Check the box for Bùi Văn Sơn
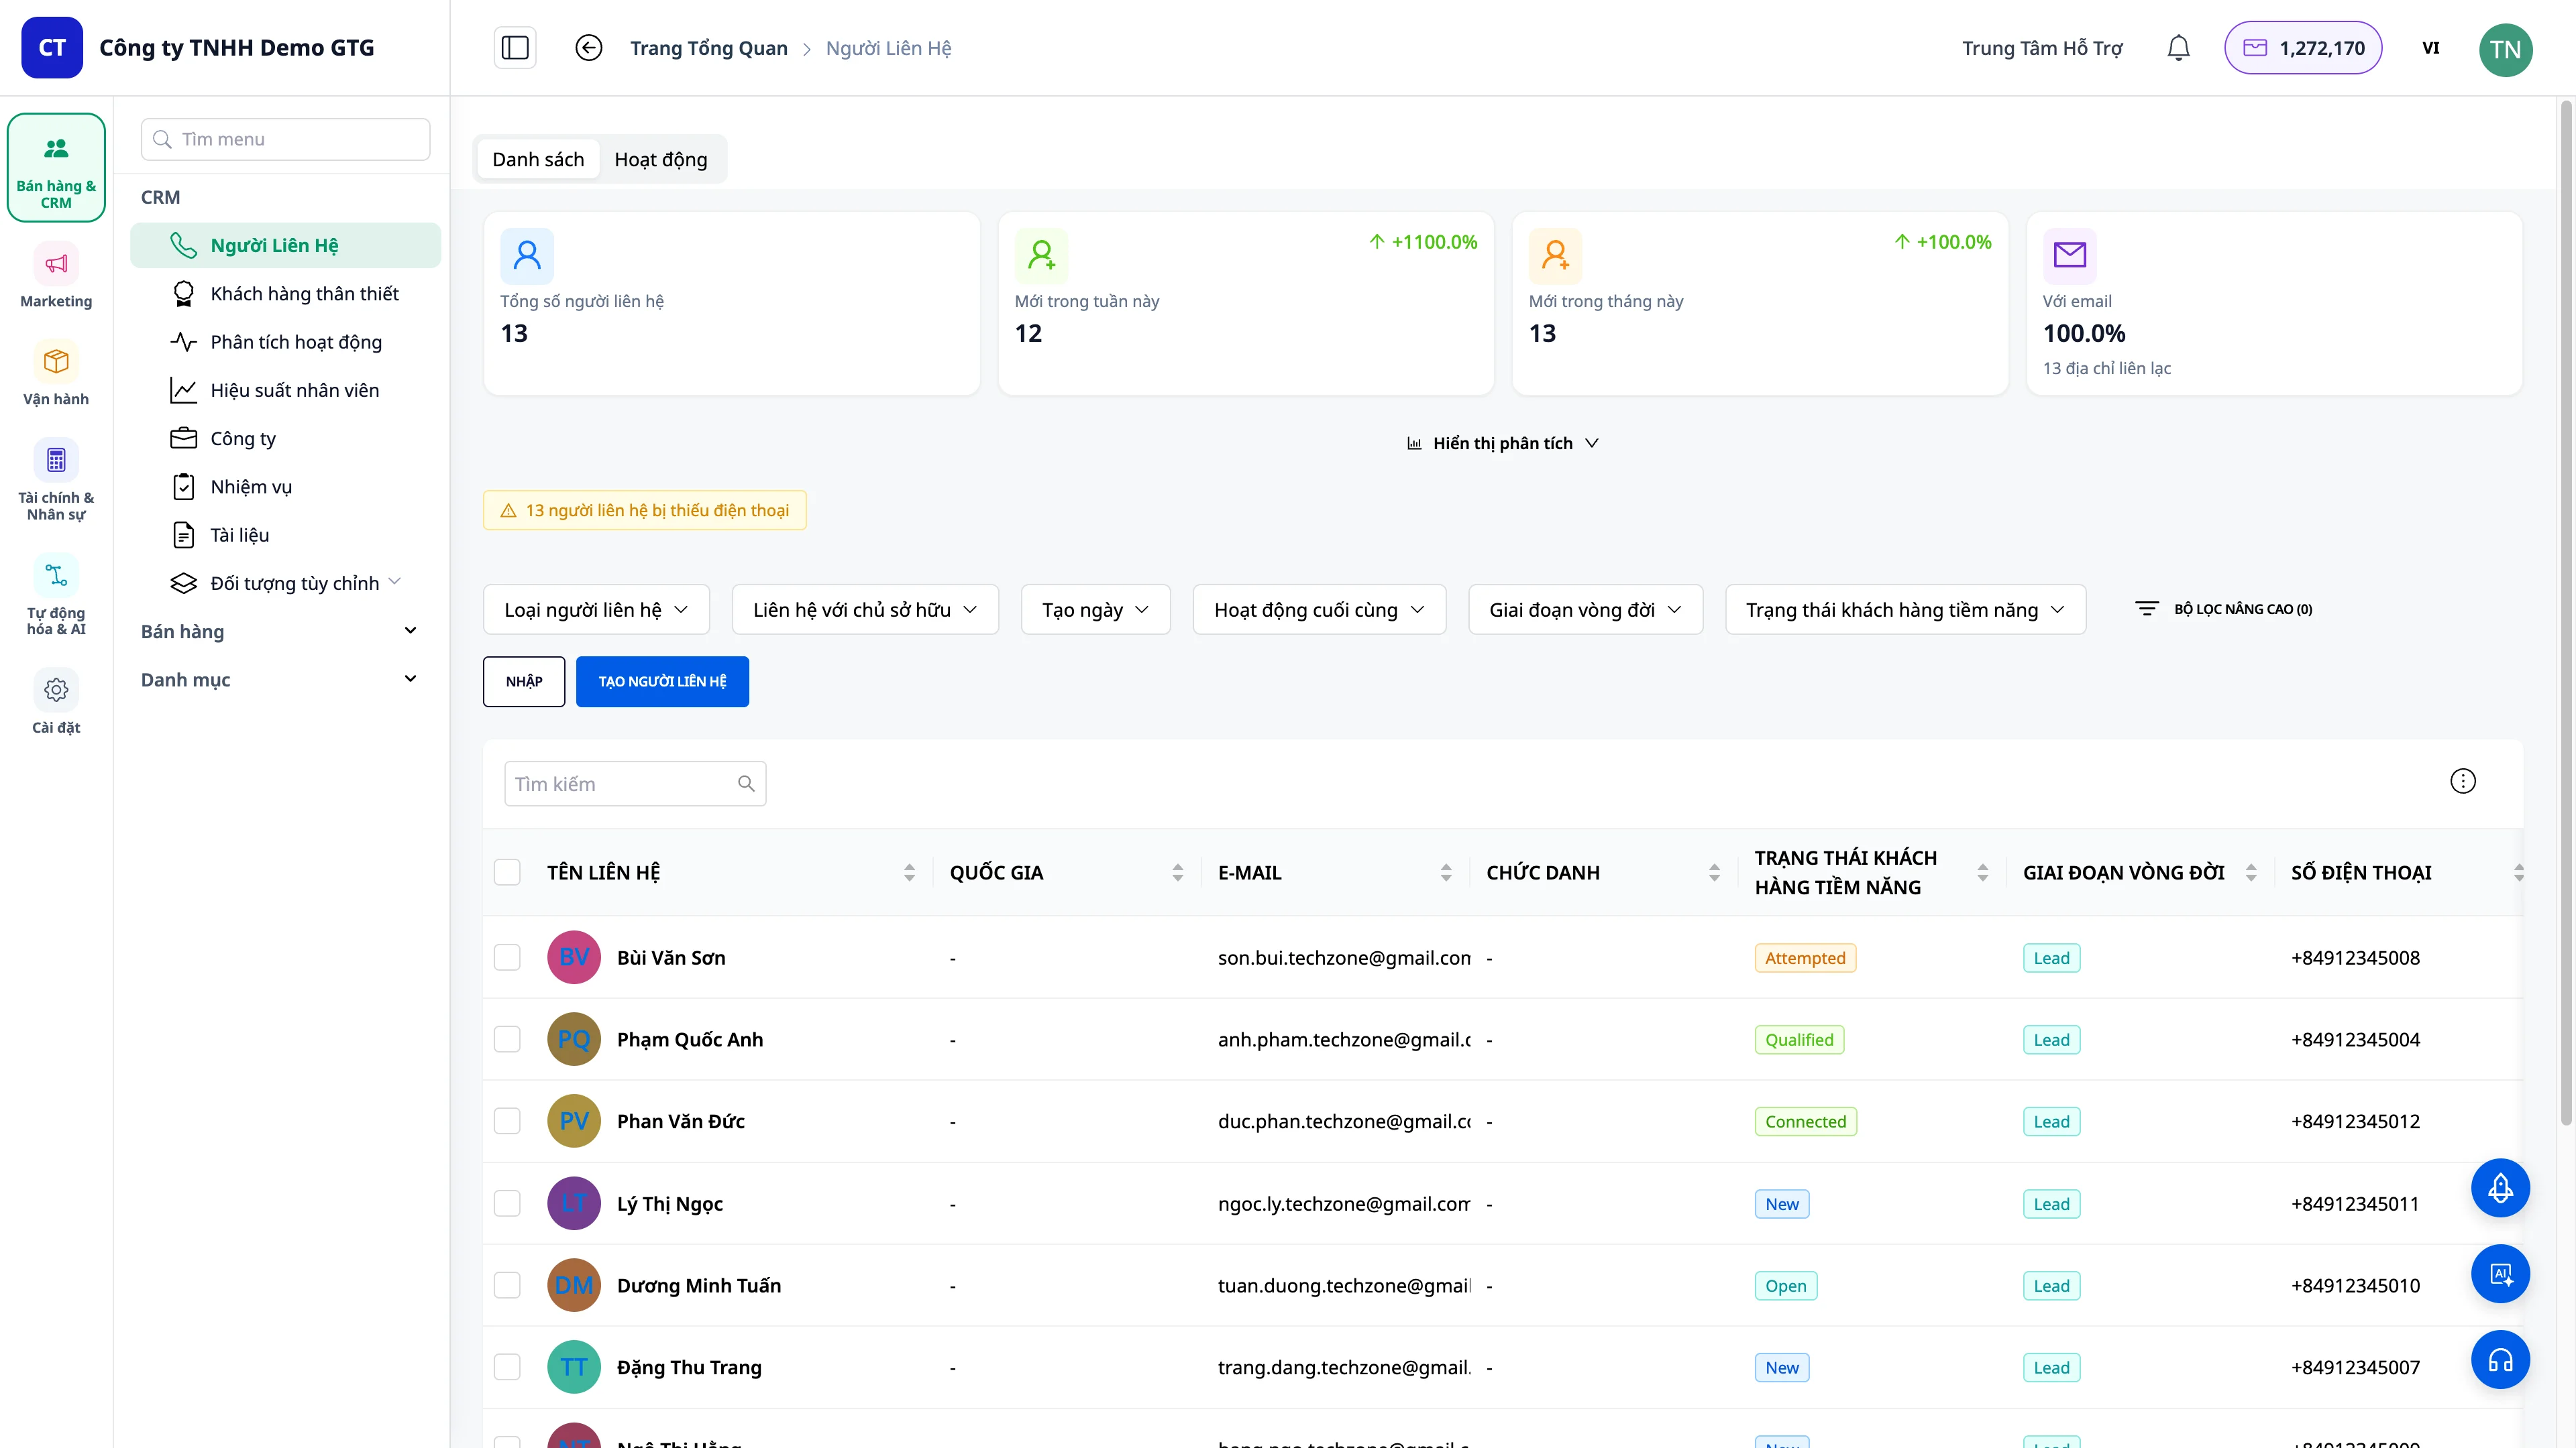 pyautogui.click(x=507, y=957)
